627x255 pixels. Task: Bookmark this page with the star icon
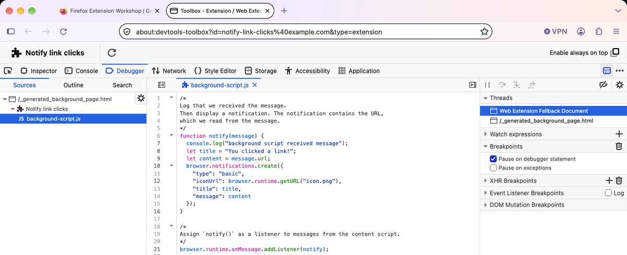click(x=484, y=31)
